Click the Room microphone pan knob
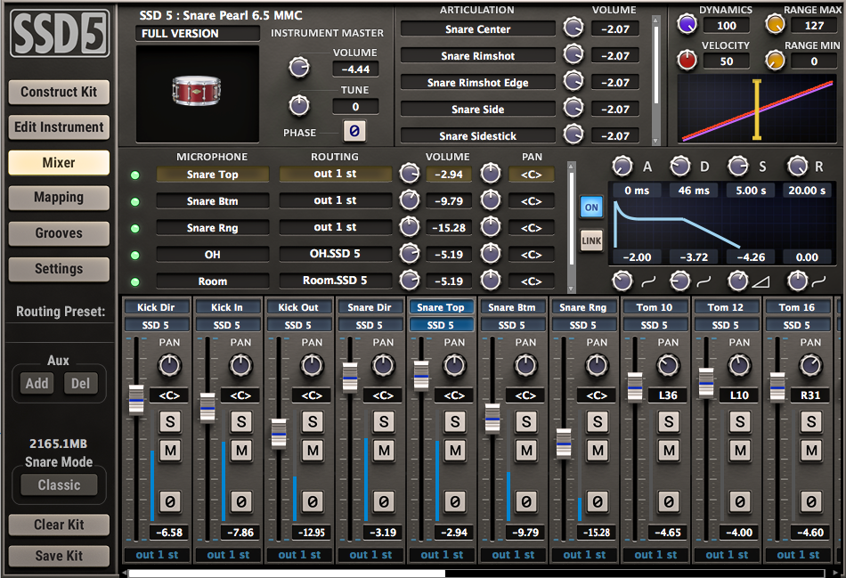 [x=491, y=280]
